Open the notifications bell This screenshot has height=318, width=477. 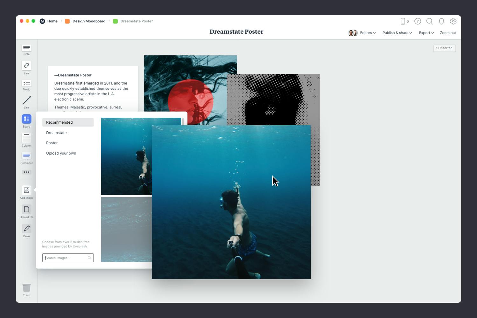coord(441,21)
